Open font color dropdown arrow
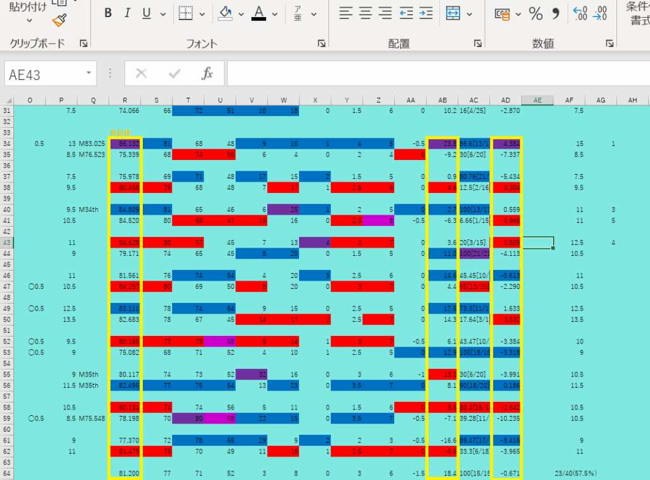Image resolution: width=650 pixels, height=480 pixels. coord(274,14)
